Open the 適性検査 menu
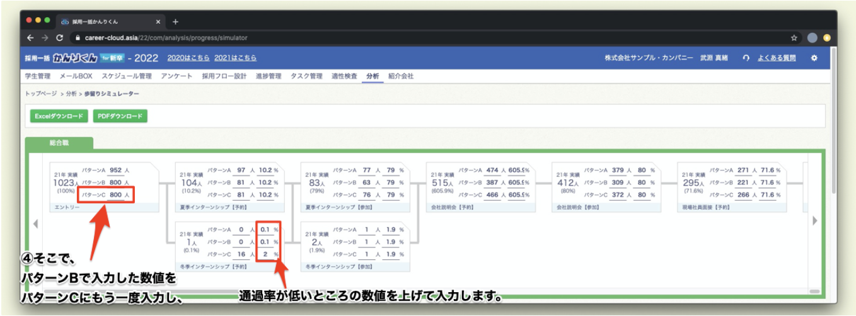The width and height of the screenshot is (856, 316). click(345, 76)
